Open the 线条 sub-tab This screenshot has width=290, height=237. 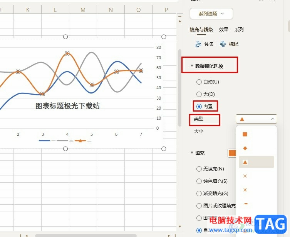click(x=209, y=44)
